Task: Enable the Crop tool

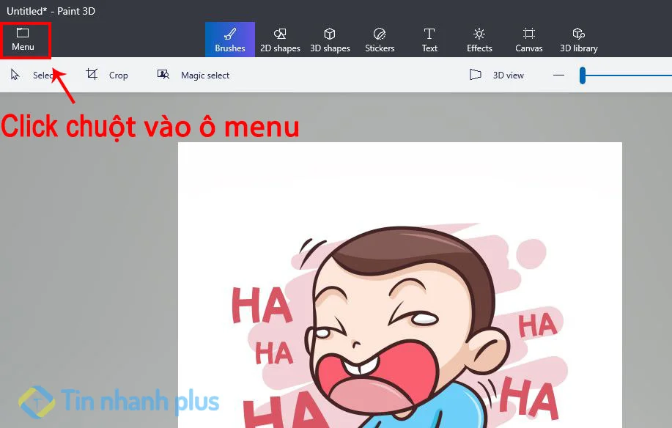Action: coord(107,75)
